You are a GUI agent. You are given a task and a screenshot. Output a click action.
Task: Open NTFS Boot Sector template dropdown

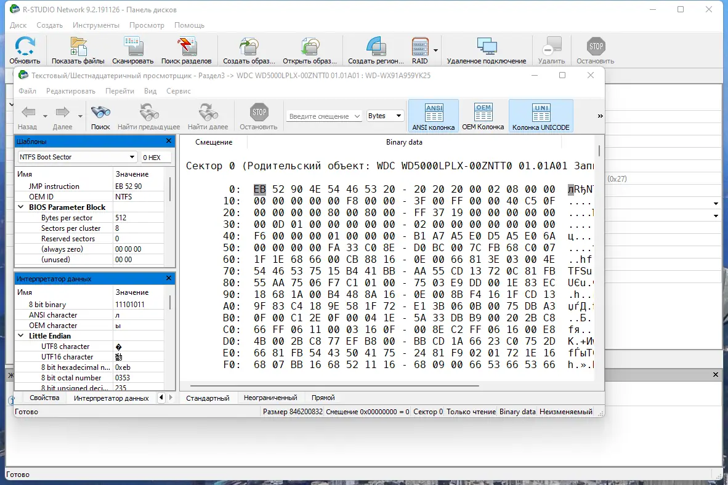click(x=77, y=157)
